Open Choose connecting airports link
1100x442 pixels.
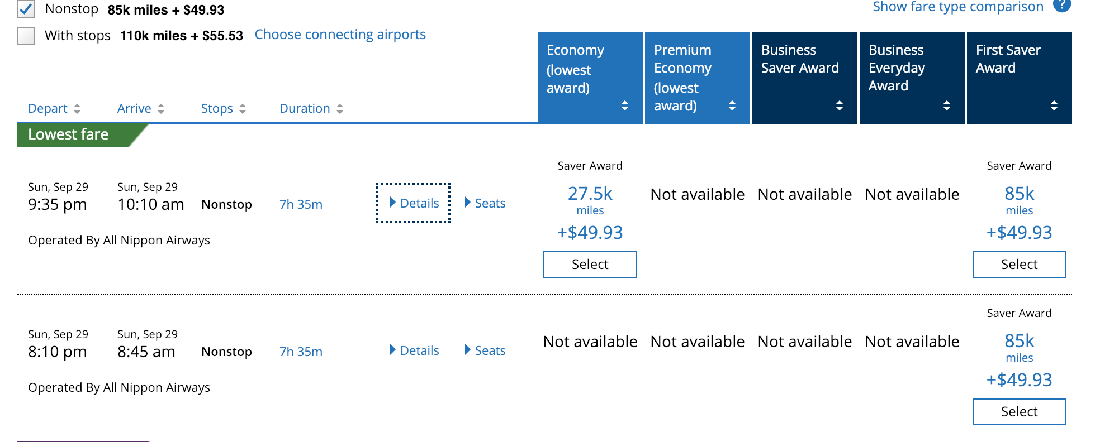coord(340,35)
